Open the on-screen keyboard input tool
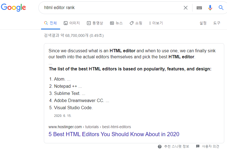The image size is (227, 151). pos(199,8)
